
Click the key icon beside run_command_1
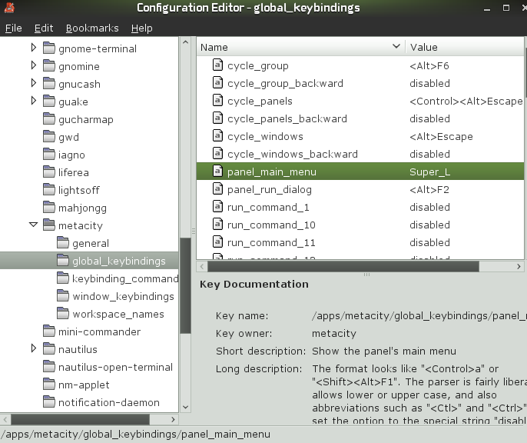(x=217, y=208)
